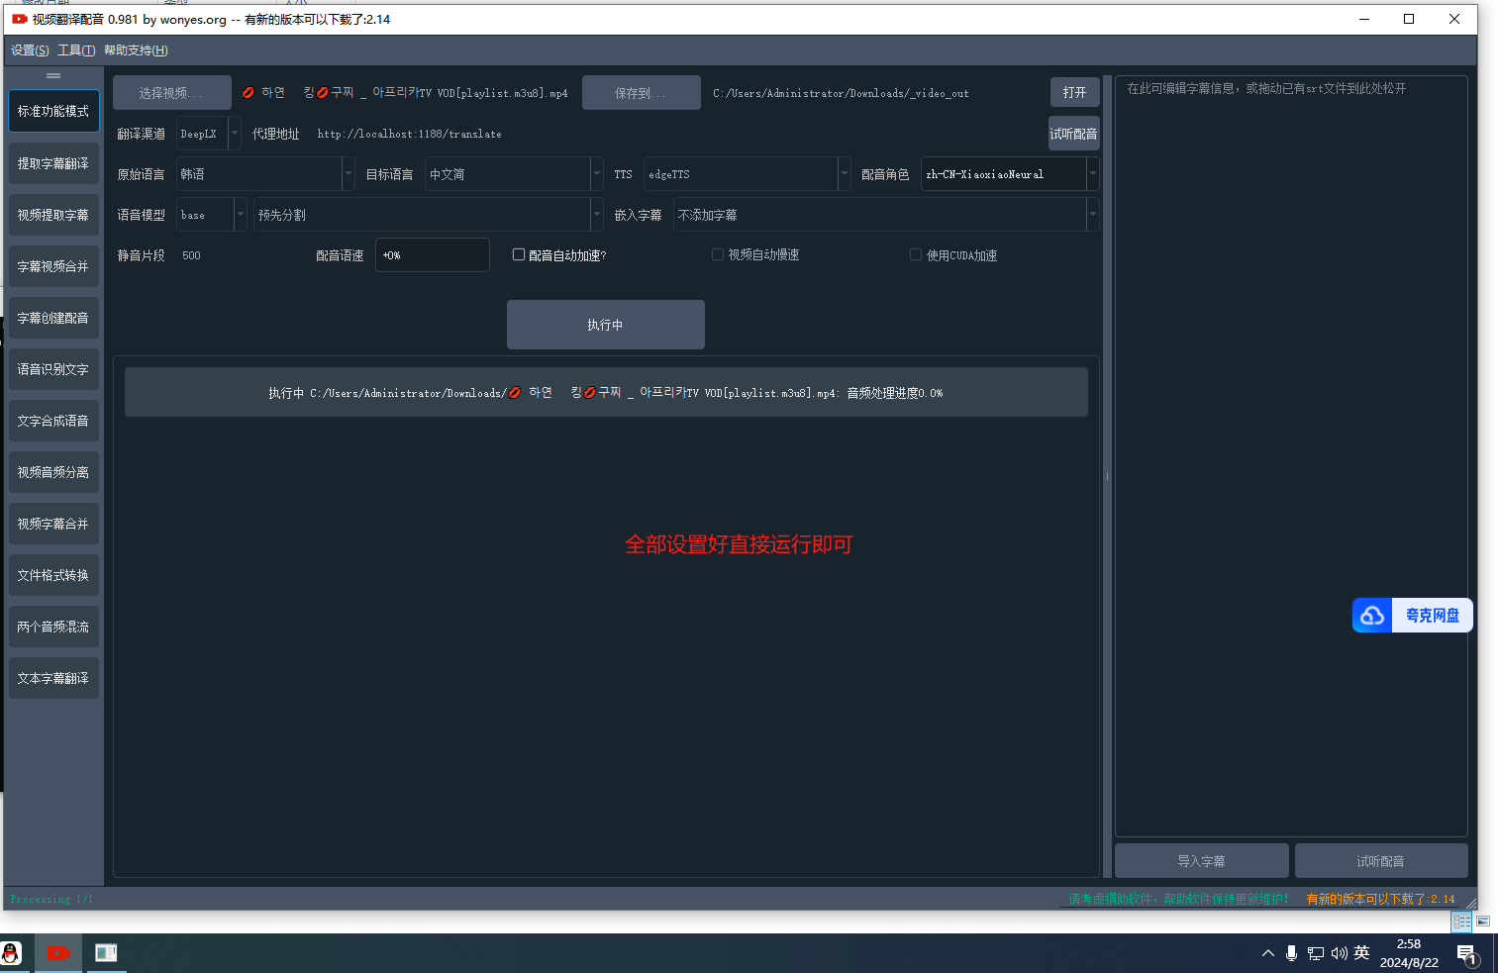Click the 选择视频 button

[171, 93]
